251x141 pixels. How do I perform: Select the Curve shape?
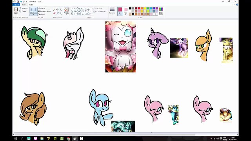[x=75, y=9]
